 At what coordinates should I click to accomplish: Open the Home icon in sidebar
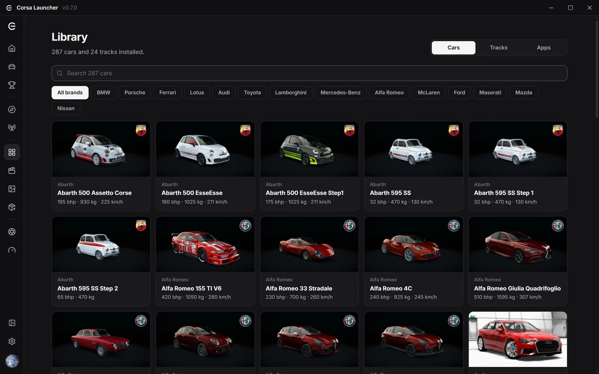click(12, 49)
